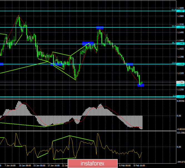
Task: Click the 61.8 Fibonacci level label
Action: click(x=173, y=10)
